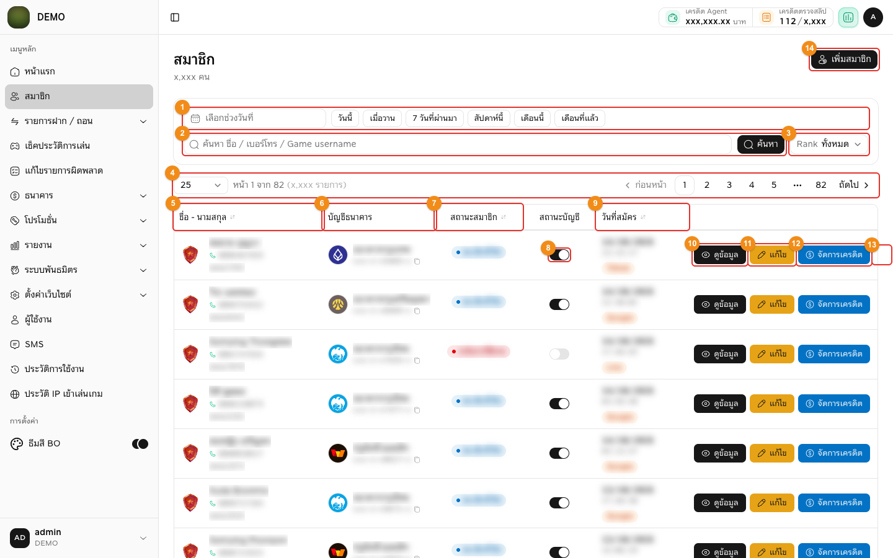Click the gamepad icon for เช็คประวัติการเล่น
Screen dimensions: 893x558
15,146
